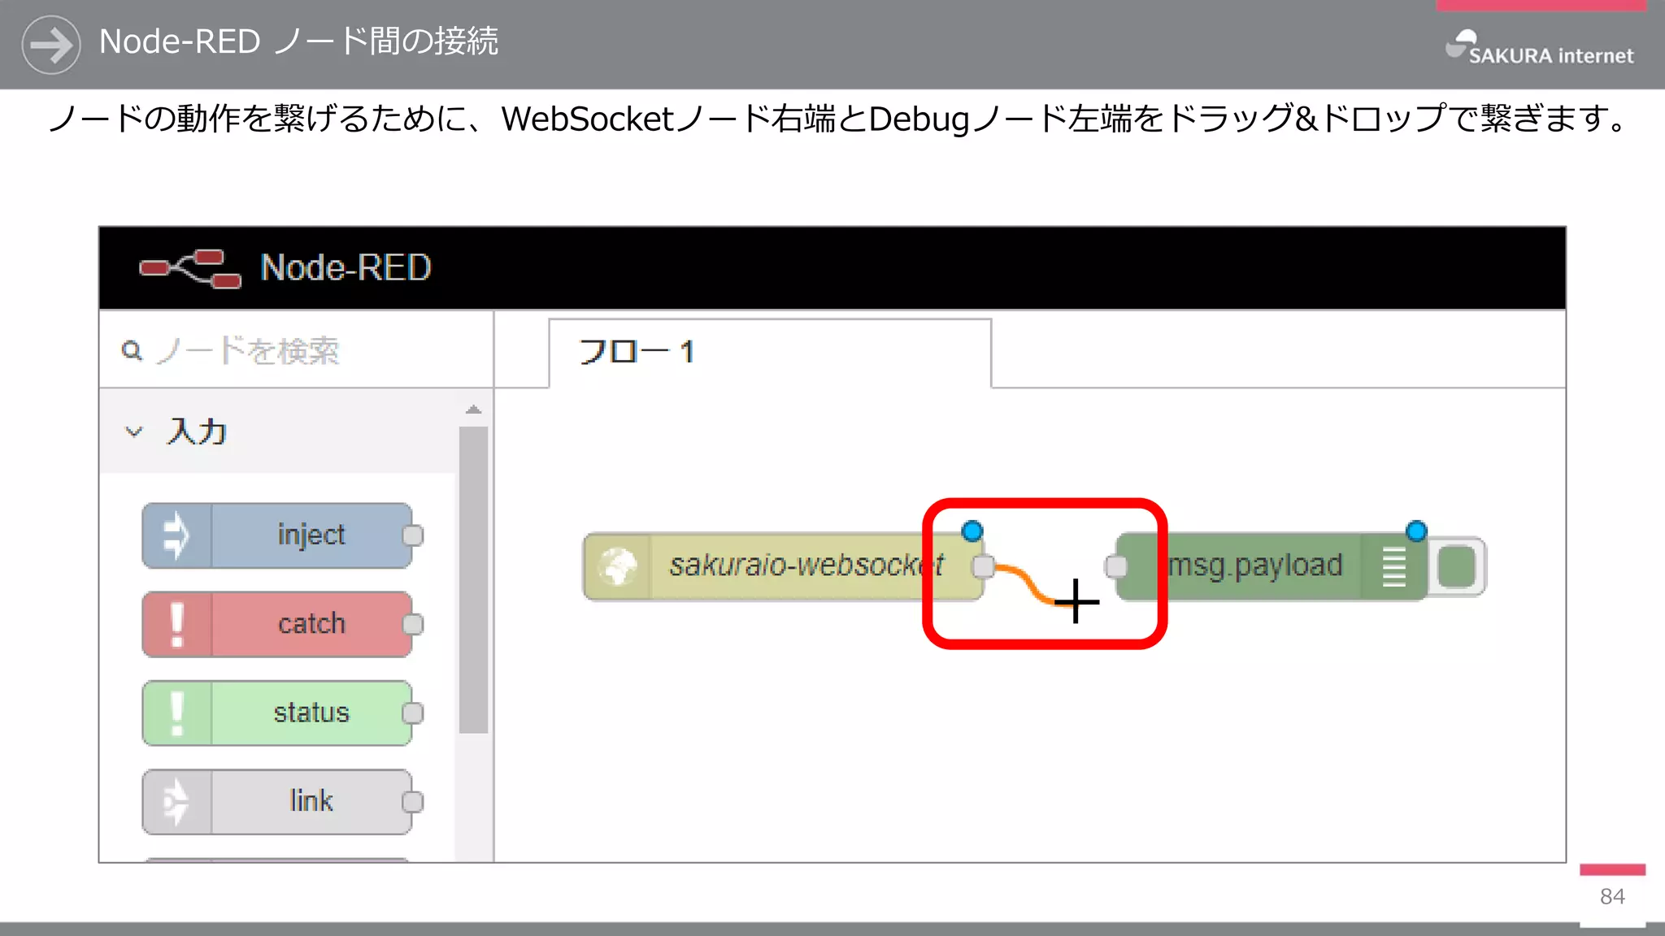
Task: Select the inject node label
Action: [311, 535]
